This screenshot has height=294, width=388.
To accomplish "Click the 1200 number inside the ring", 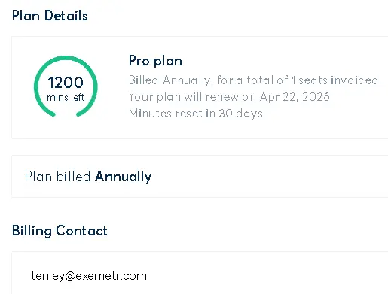I will click(x=66, y=82).
